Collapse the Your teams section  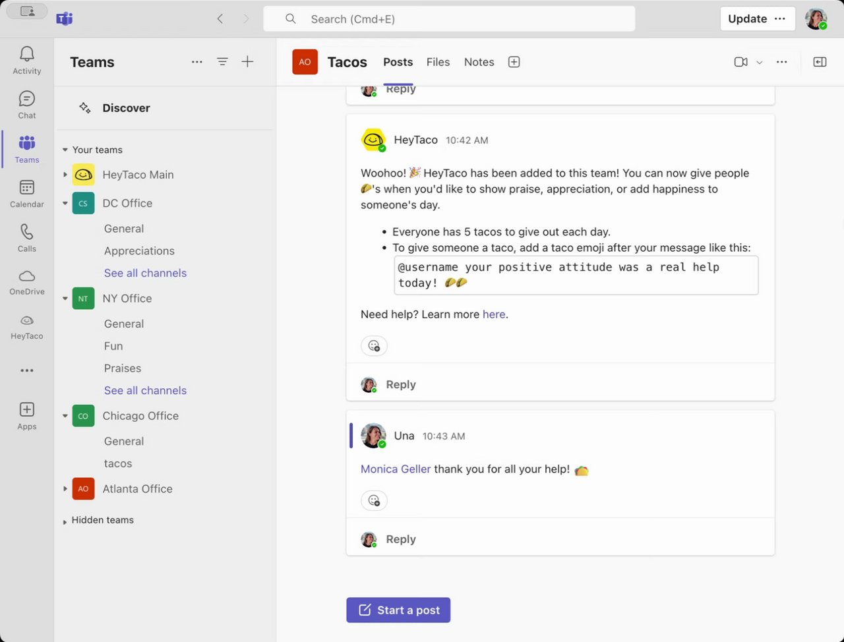(x=65, y=150)
